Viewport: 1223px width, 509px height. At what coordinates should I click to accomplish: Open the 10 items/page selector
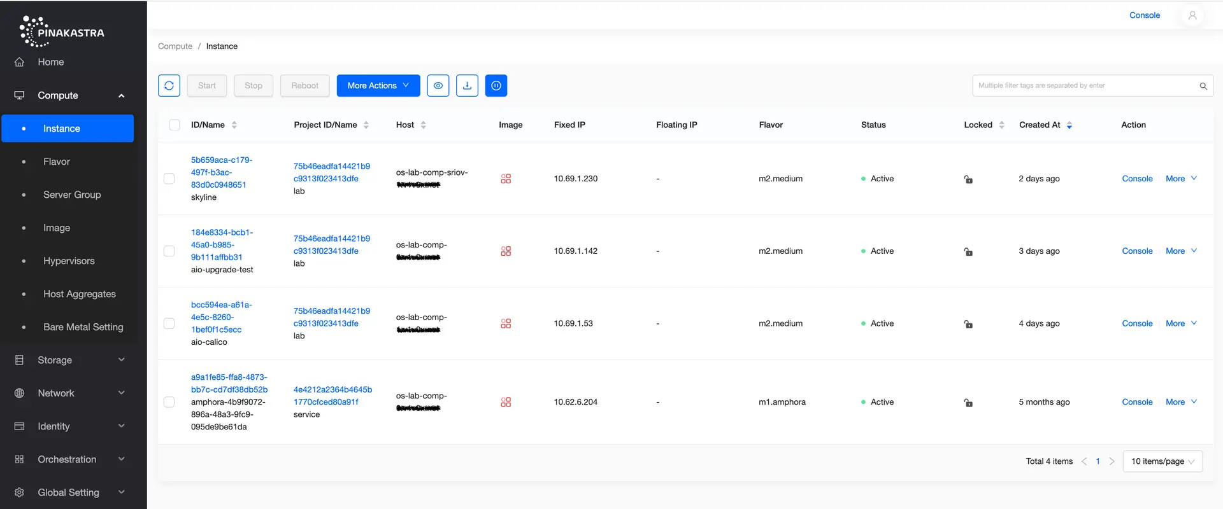tap(1162, 461)
